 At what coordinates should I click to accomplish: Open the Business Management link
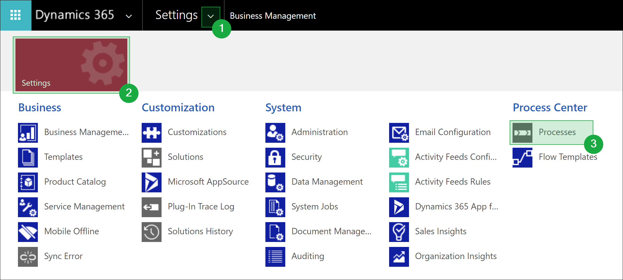pos(86,132)
